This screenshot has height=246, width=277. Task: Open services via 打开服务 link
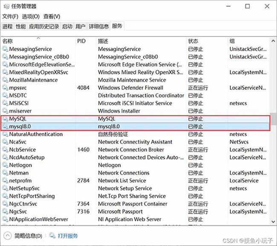coord(68,236)
